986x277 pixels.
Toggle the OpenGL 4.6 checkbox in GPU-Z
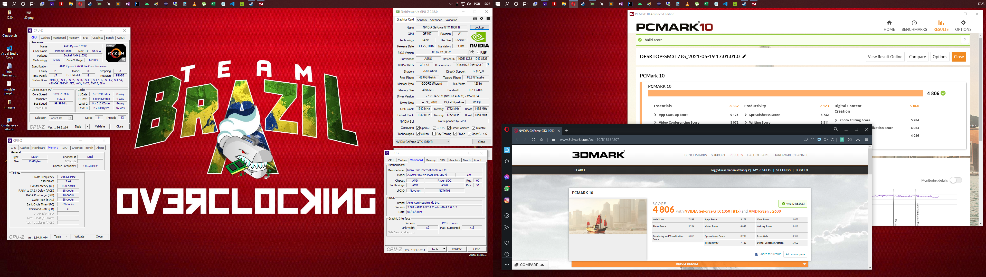[x=470, y=134]
